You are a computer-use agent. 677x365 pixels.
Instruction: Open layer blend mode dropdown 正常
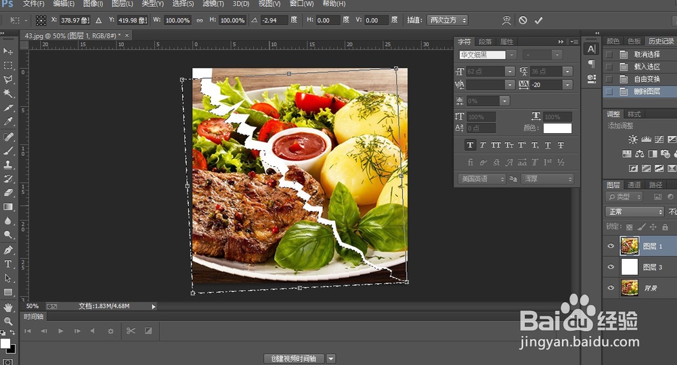pyautogui.click(x=634, y=212)
